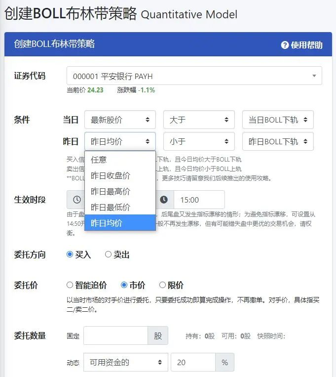Screen dimensions: 336x377
Task: Open the 证券代码 stock selector dropdown
Action: [x=194, y=76]
